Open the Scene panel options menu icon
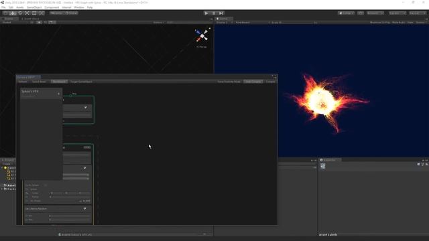The width and height of the screenshot is (429, 241). [x=211, y=19]
